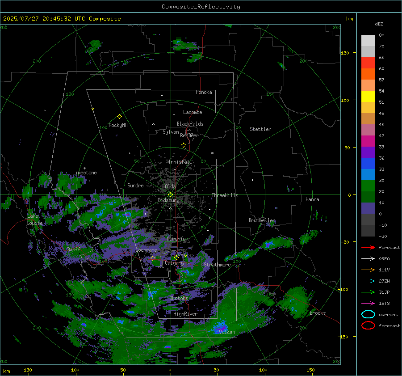Click radar center diamond marker at Olds

click(170, 195)
